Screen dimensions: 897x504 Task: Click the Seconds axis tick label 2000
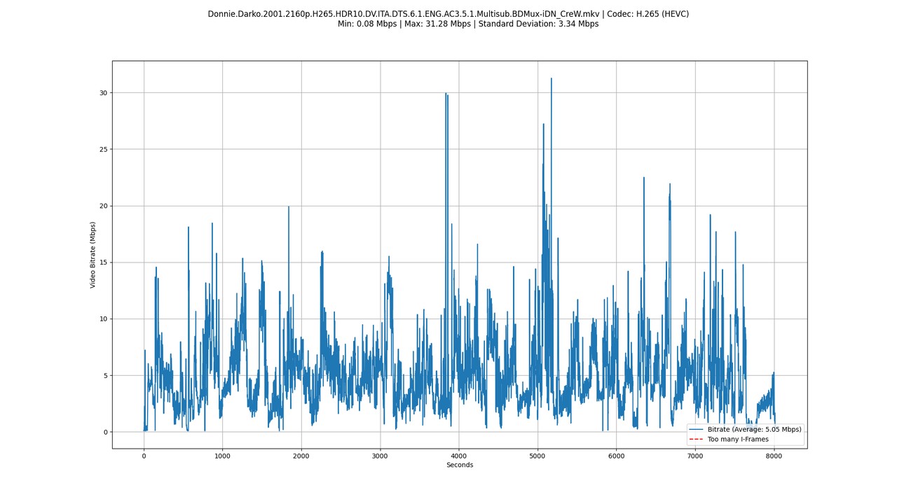tap(301, 456)
